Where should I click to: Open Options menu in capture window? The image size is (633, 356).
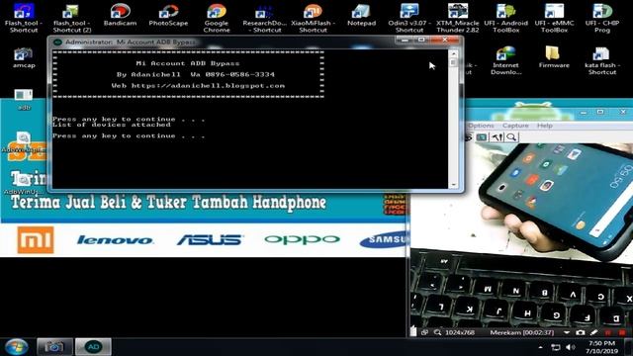point(481,126)
